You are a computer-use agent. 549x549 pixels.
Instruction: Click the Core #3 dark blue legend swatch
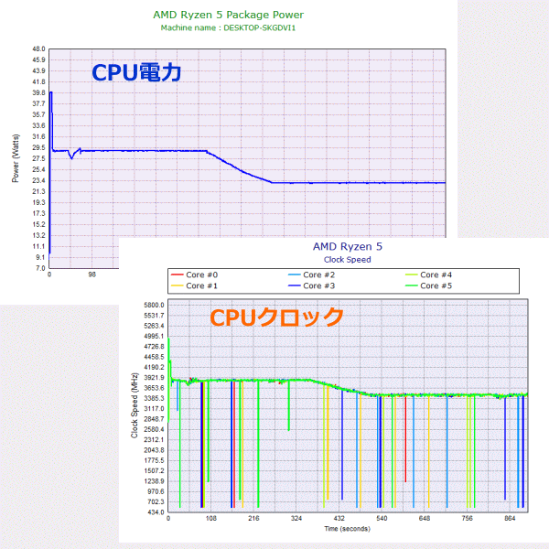pyautogui.click(x=295, y=285)
